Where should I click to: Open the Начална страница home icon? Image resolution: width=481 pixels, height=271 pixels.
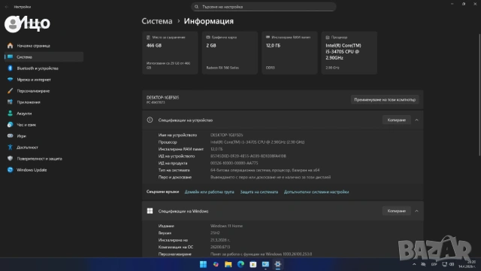[10, 46]
